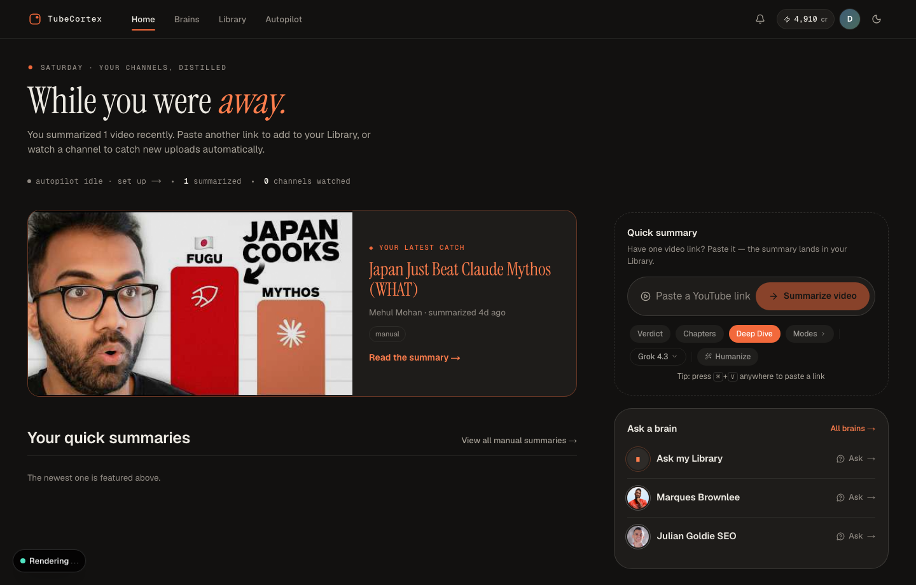Screen dimensions: 916x585
Task: Open the Grok 4.3 model dropdown
Action: tap(658, 357)
